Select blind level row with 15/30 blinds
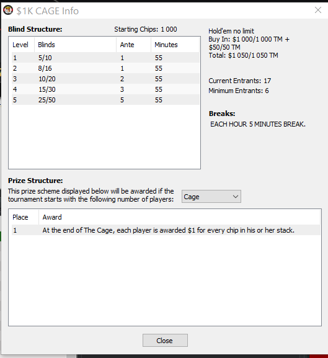The height and width of the screenshot is (358, 328). point(105,89)
